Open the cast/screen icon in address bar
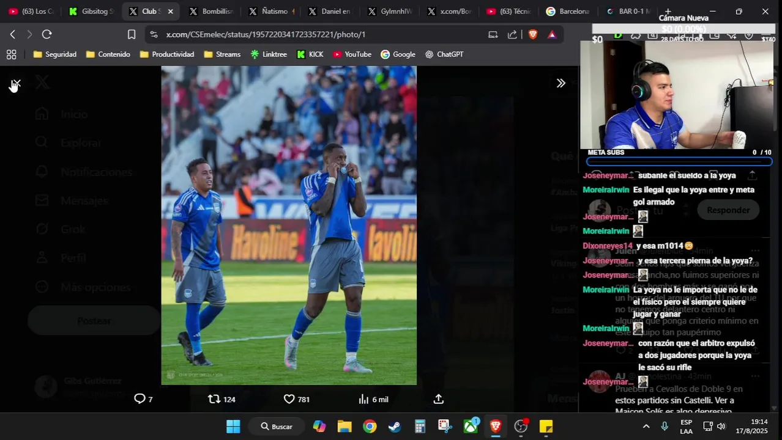This screenshot has height=440, width=782. tap(493, 34)
